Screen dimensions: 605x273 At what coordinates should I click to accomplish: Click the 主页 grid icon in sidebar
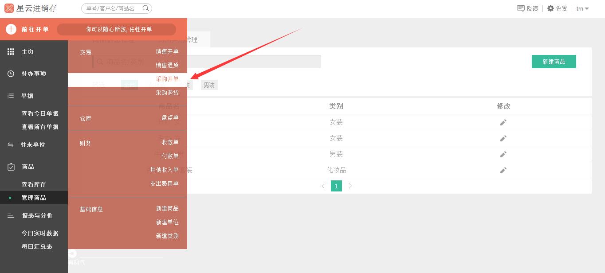11,52
